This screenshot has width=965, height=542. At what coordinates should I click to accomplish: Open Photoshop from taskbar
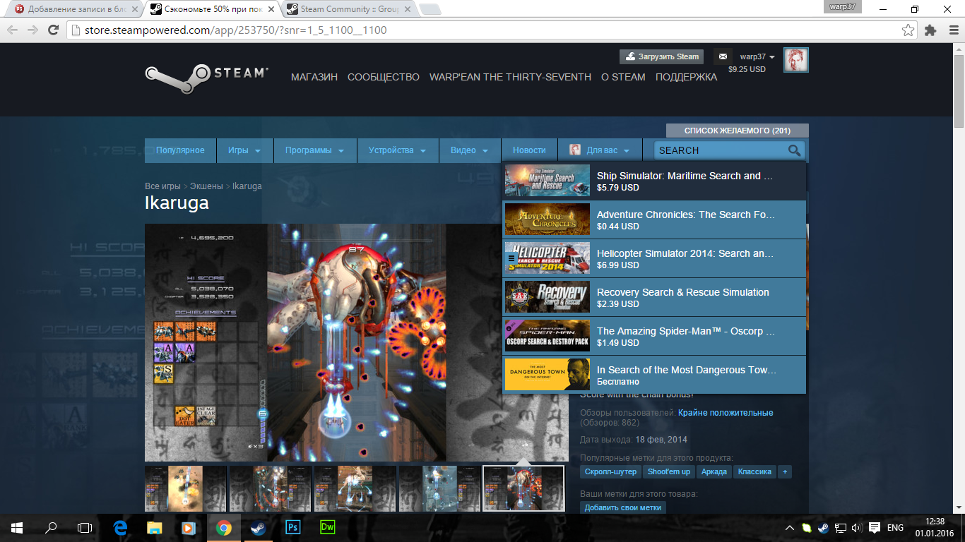coord(292,527)
